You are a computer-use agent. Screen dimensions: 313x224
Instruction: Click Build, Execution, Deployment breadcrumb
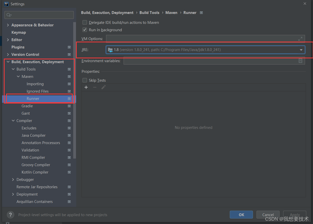(x=107, y=13)
